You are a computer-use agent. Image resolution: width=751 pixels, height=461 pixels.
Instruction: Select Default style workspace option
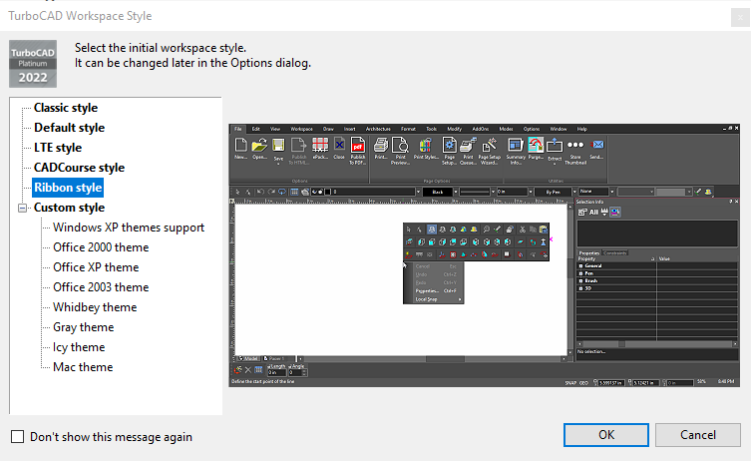point(69,128)
